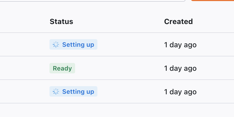Click the blank area beneath the last table row
234x117 pixels.
click(117, 110)
